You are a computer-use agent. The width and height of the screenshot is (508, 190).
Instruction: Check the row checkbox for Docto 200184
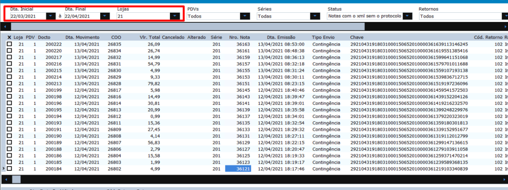tap(9, 169)
